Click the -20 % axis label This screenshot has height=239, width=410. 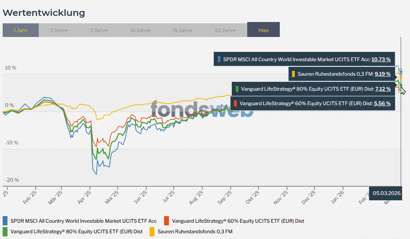[x=12, y=180]
